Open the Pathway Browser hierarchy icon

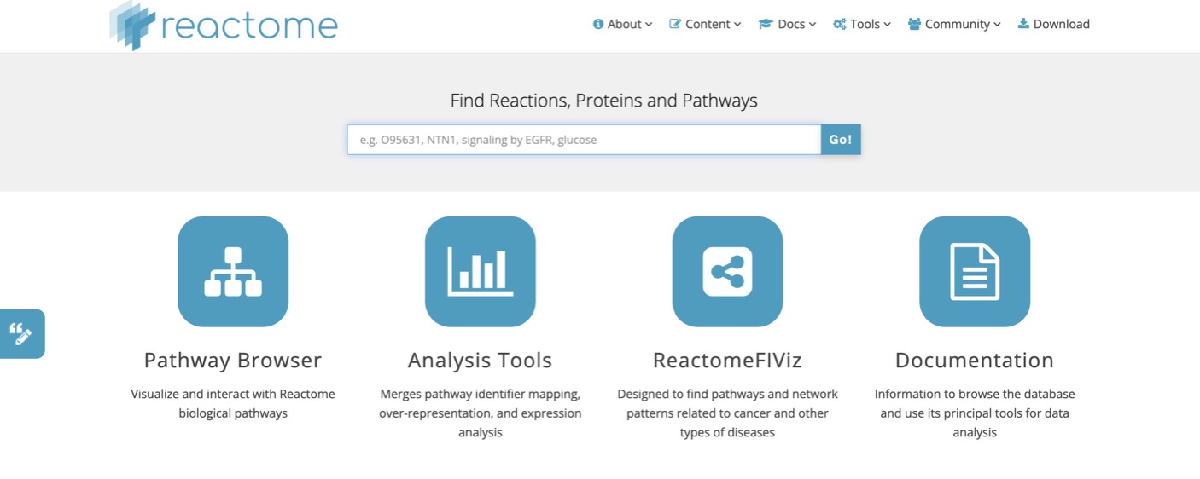(x=233, y=271)
